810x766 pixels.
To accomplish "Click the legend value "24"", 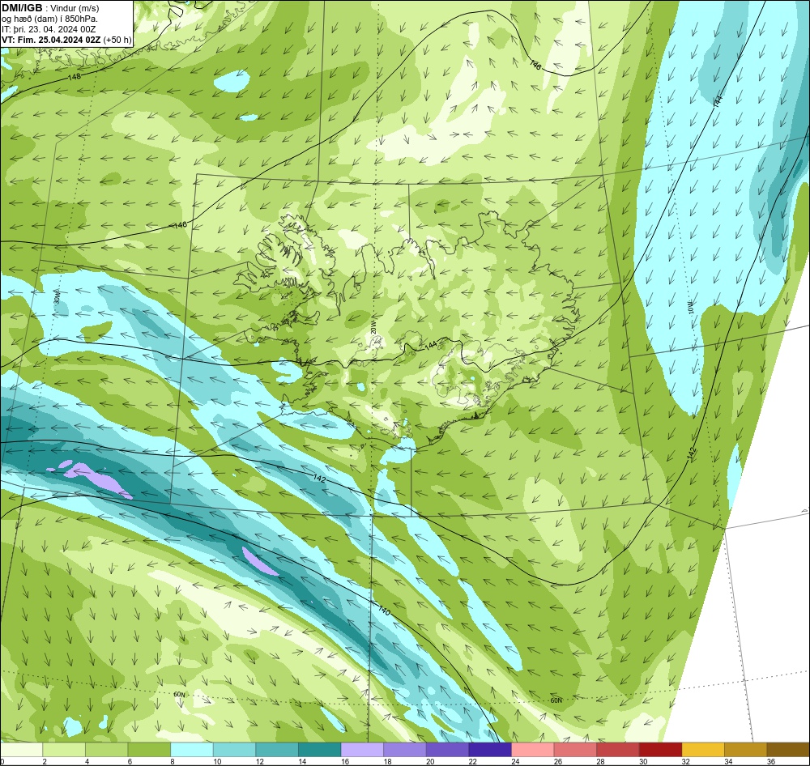I will [x=515, y=761].
